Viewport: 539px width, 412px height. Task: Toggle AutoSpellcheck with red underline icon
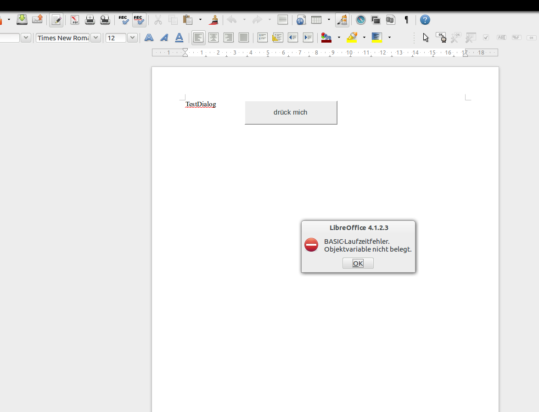(139, 20)
